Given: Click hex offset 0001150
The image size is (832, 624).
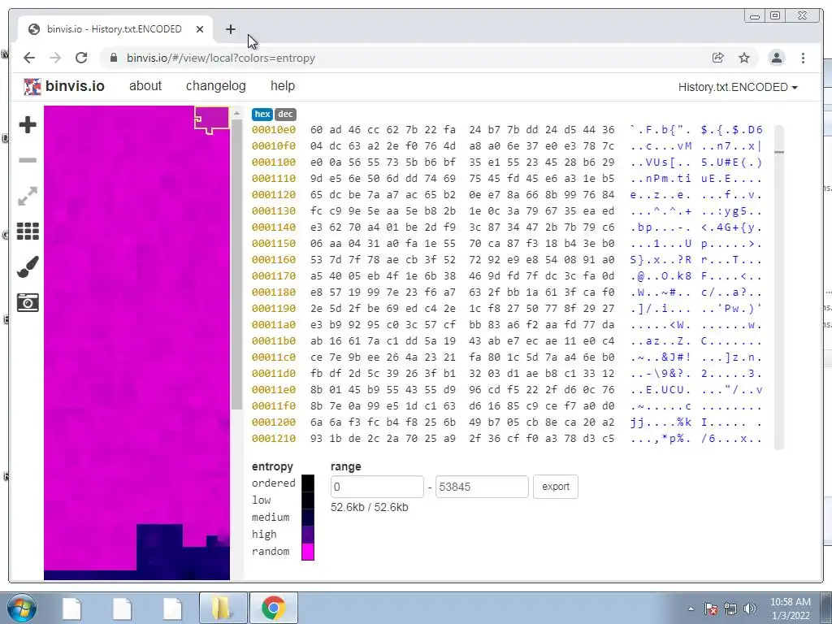Looking at the screenshot, I should [273, 243].
